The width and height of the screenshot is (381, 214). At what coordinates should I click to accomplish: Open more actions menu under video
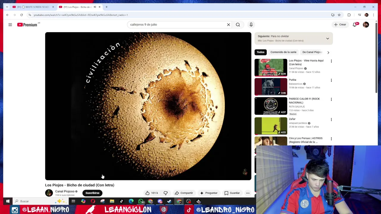pyautogui.click(x=248, y=193)
